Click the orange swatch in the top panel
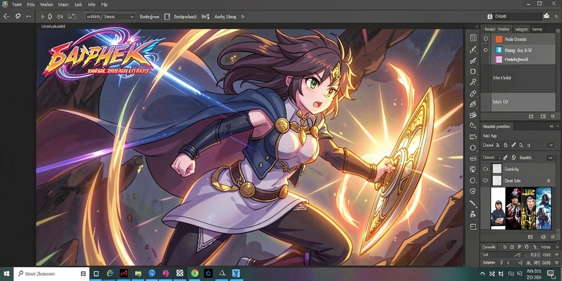Screen dimensions: 562x281 pyautogui.click(x=499, y=39)
